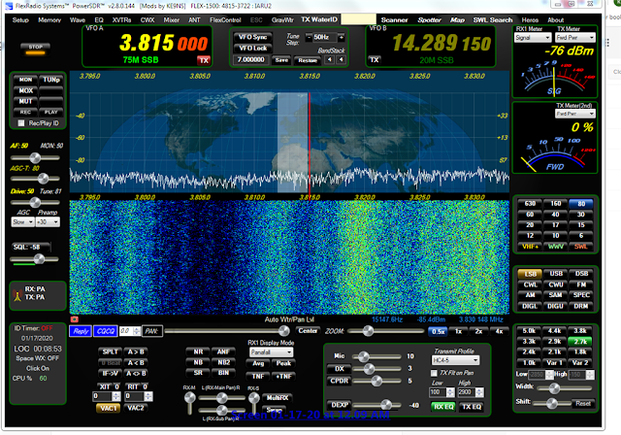This screenshot has height=435, width=621.
Task: Open the EQ menu
Action: click(x=99, y=19)
